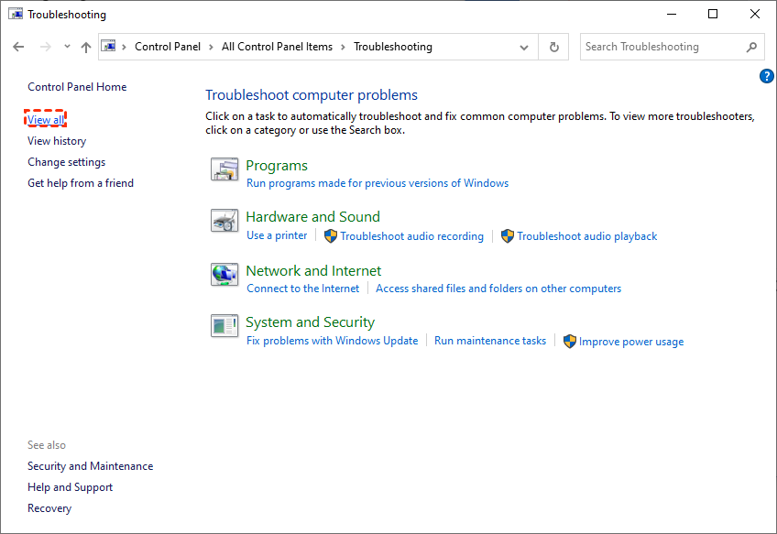Expand chevron after Control Panel breadcrumb

tap(210, 47)
